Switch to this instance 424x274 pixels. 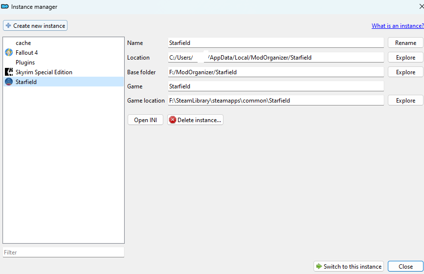(x=349, y=266)
